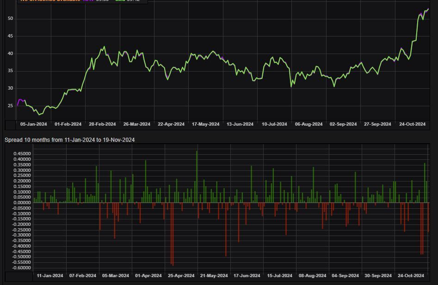The height and width of the screenshot is (285, 438).
Task: Click the 0.00000 zero line label
Action: point(22,203)
